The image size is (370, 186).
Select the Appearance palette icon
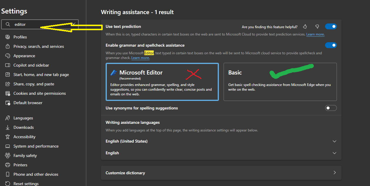[x=8, y=56]
